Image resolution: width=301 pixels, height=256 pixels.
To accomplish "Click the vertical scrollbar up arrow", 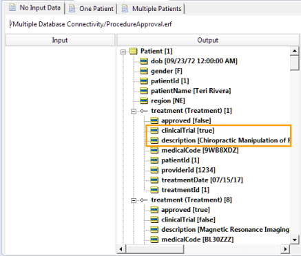I will pos(295,51).
